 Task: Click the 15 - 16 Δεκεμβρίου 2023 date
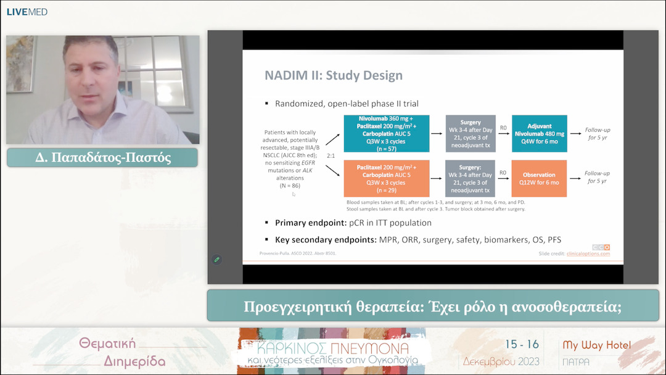coord(501,352)
